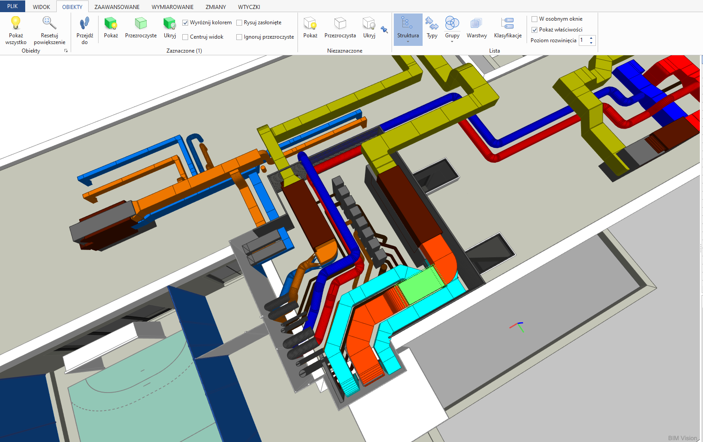
Task: Click Resetuj powiększenie magnifier icon
Action: point(49,23)
